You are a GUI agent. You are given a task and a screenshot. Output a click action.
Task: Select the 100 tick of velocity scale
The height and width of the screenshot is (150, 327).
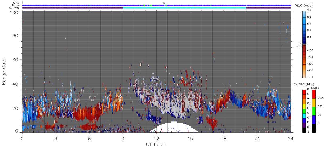tap(309, 37)
